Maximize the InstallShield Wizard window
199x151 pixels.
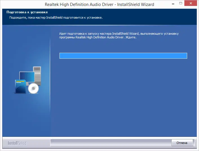tap(181, 3)
